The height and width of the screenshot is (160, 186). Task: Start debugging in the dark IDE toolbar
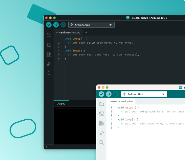(x=63, y=25)
